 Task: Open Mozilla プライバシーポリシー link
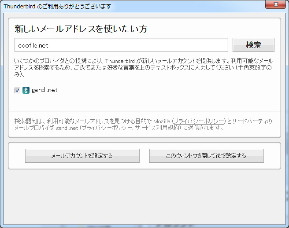click(199, 121)
